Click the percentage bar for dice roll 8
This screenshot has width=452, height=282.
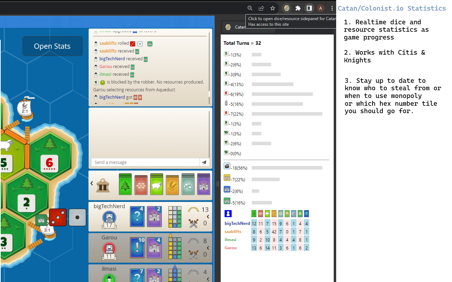[x=287, y=114]
